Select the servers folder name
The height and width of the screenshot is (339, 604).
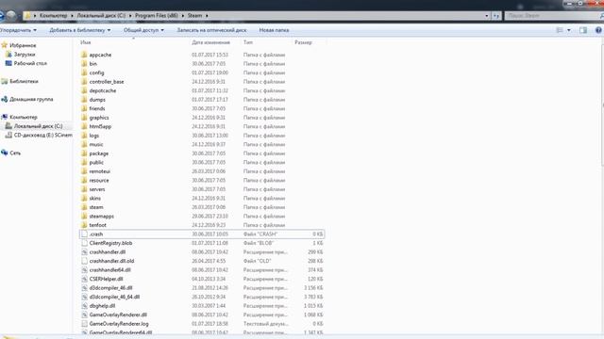click(97, 189)
